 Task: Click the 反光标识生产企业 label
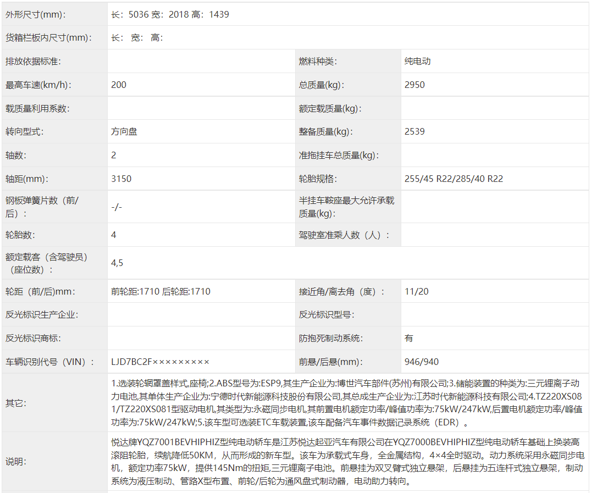[42, 315]
